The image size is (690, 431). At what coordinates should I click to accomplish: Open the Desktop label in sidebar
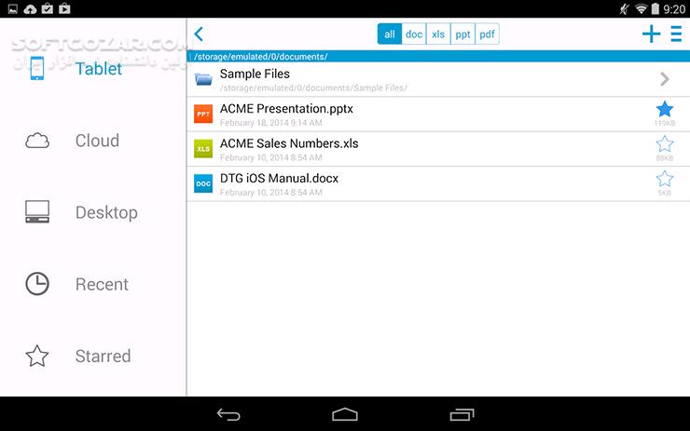pyautogui.click(x=106, y=212)
